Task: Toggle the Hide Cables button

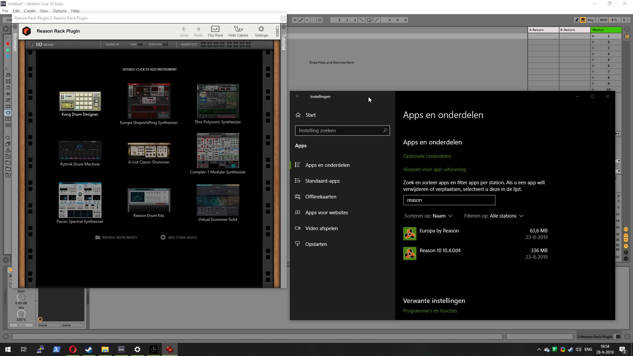Action: point(238,30)
